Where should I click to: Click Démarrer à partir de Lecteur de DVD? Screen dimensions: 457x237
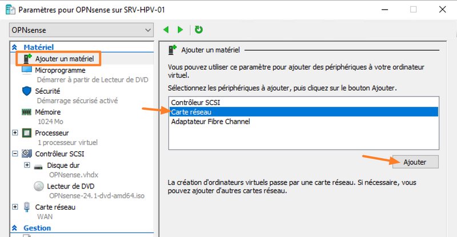click(93, 79)
